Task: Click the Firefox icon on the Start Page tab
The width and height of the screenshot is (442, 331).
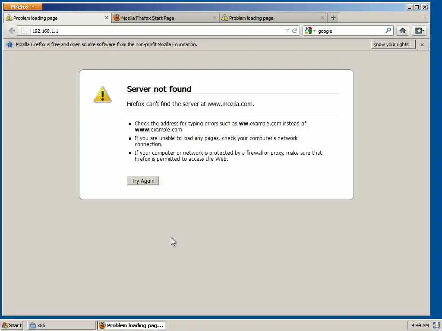Action: (x=117, y=18)
